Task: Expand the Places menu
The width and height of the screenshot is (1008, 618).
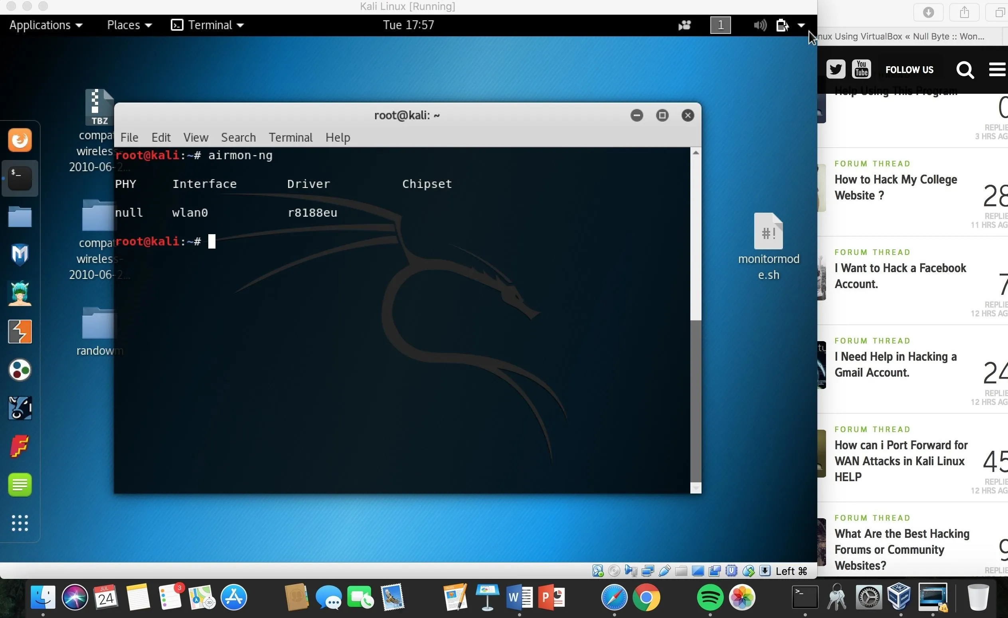Action: 129,26
